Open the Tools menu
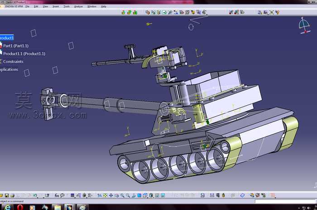This screenshot has height=210, width=317. [x=66, y=6]
